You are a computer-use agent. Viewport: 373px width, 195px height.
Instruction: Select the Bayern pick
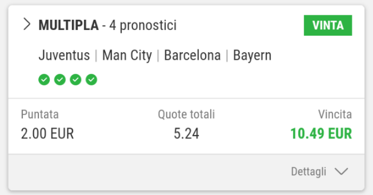252,55
